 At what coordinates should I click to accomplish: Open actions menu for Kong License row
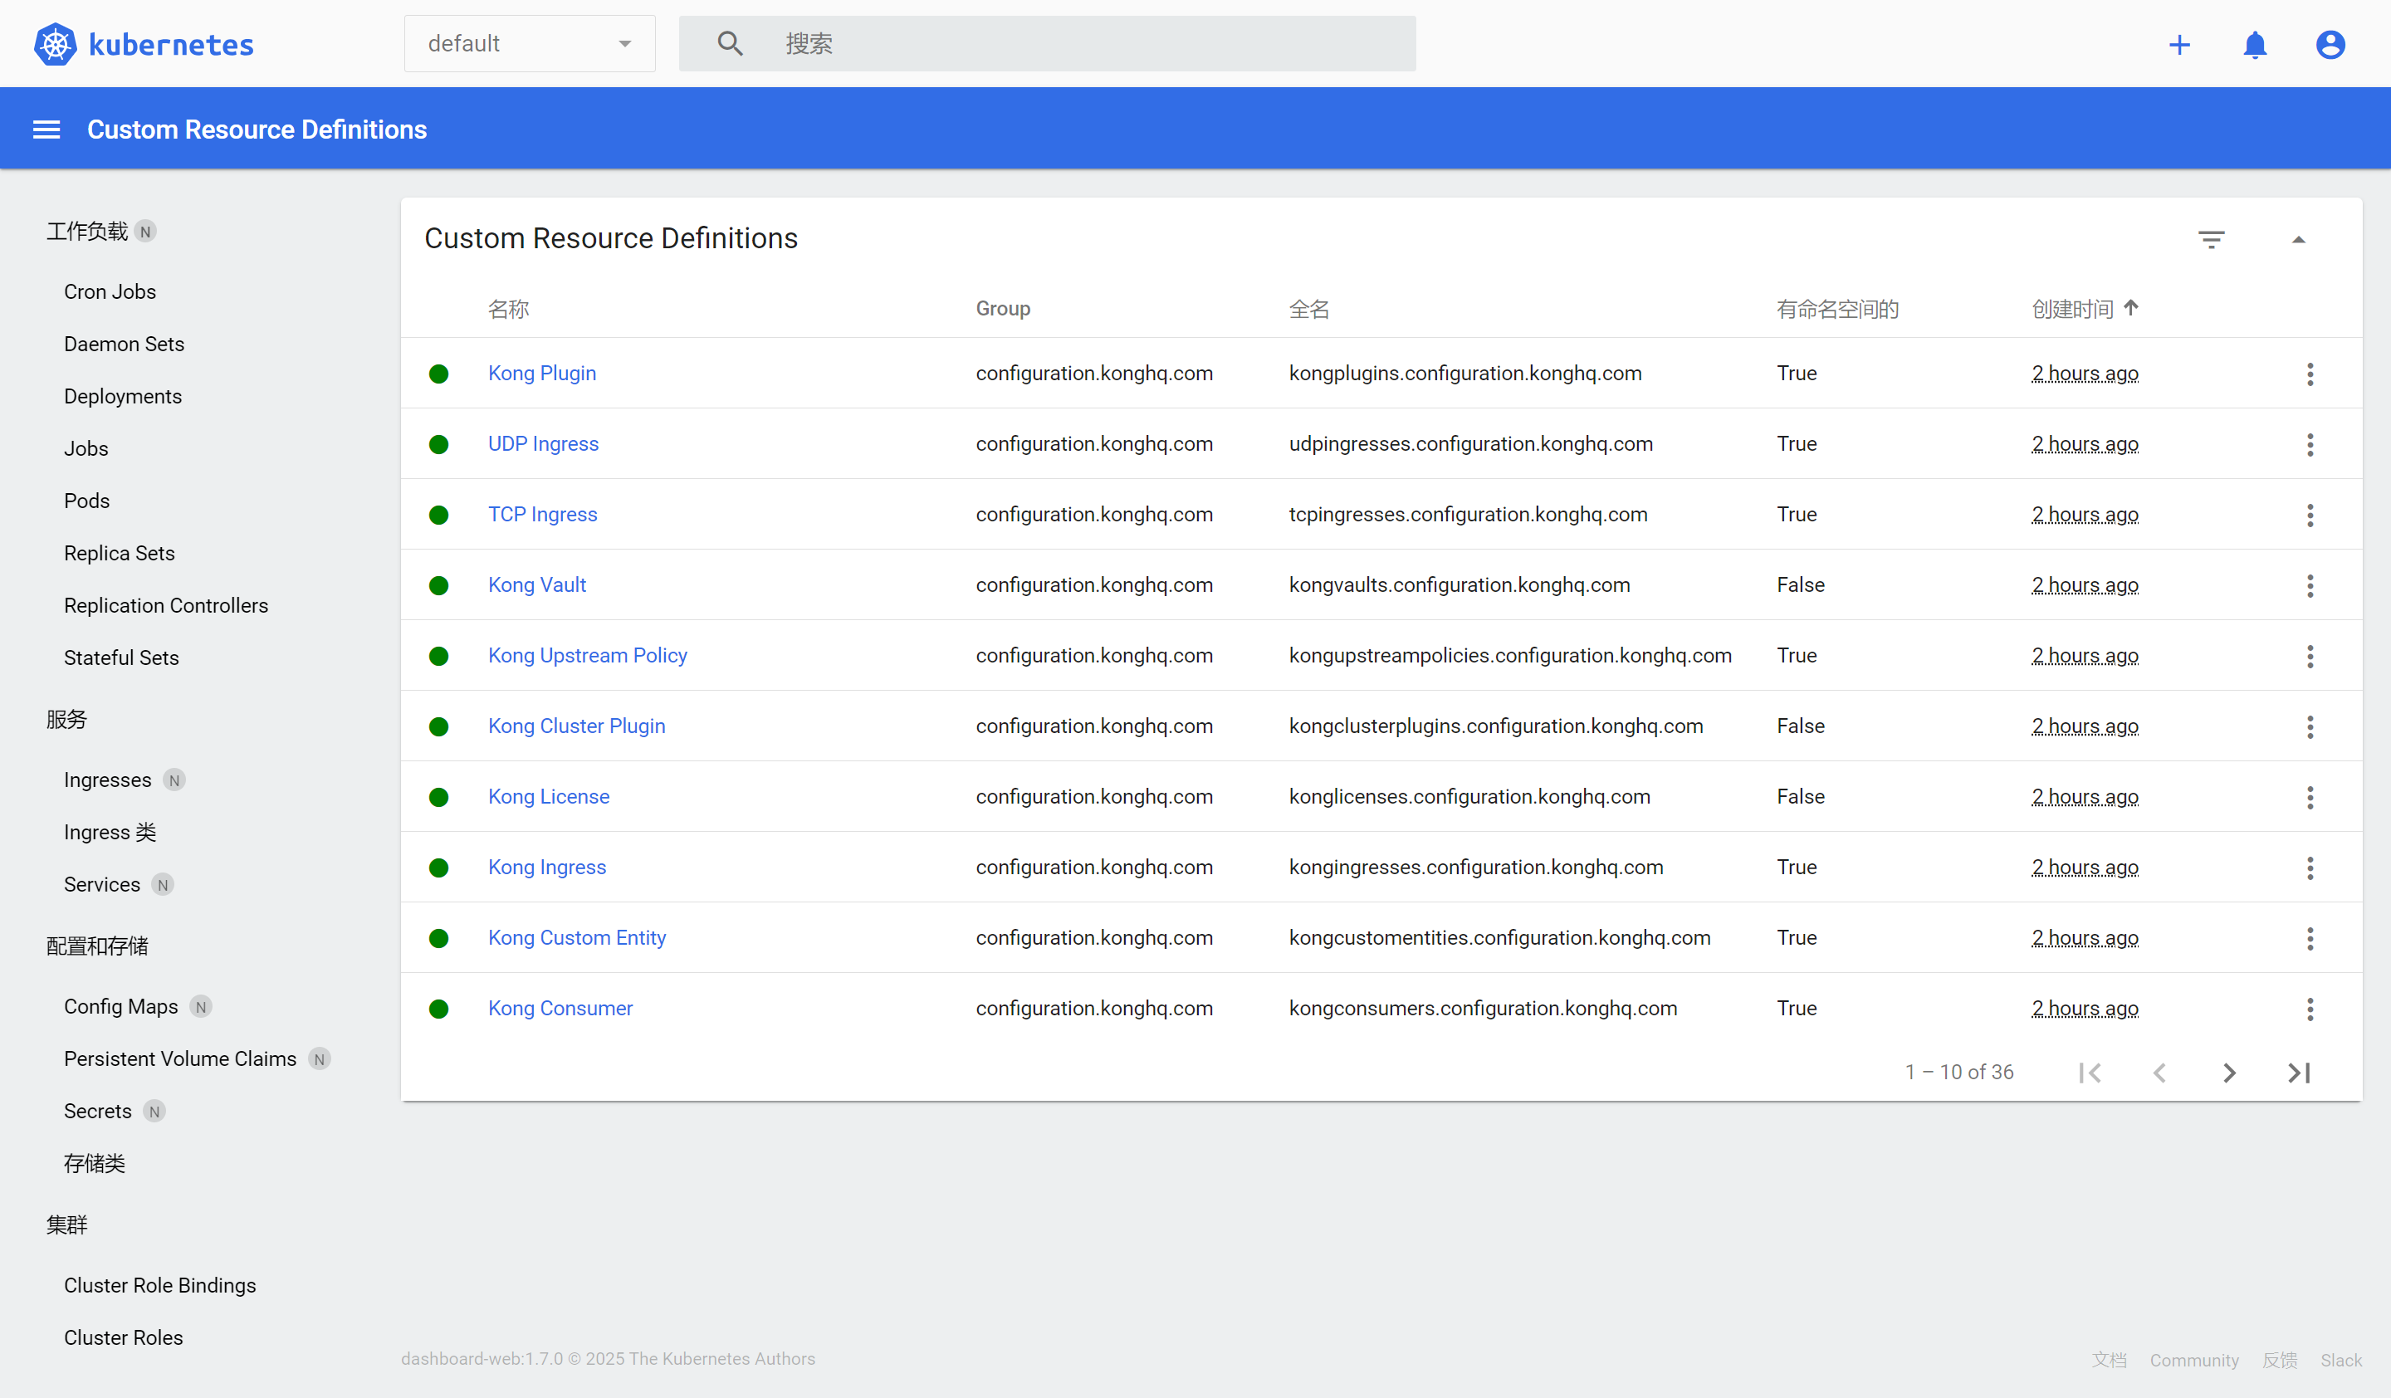coord(2310,797)
